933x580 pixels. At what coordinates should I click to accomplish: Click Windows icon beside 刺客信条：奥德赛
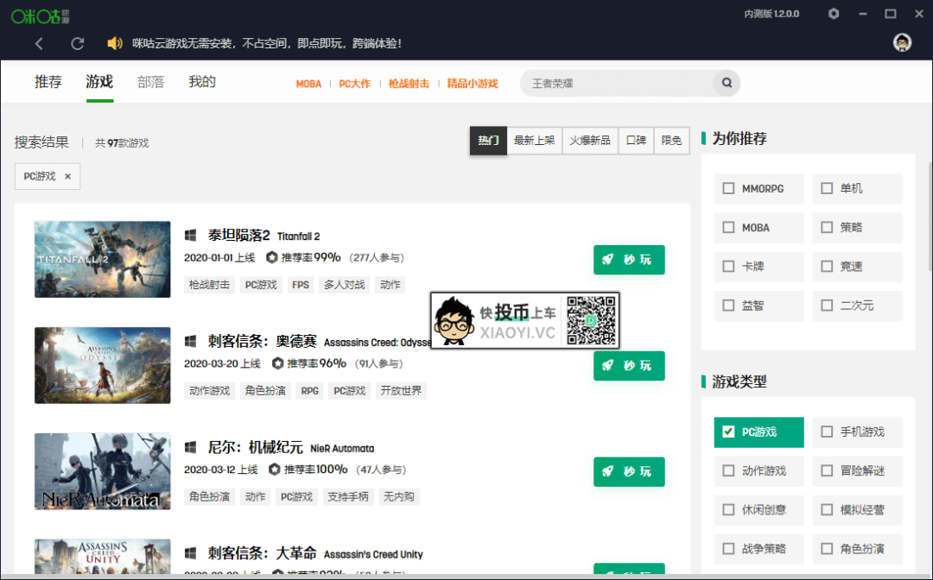(x=190, y=341)
